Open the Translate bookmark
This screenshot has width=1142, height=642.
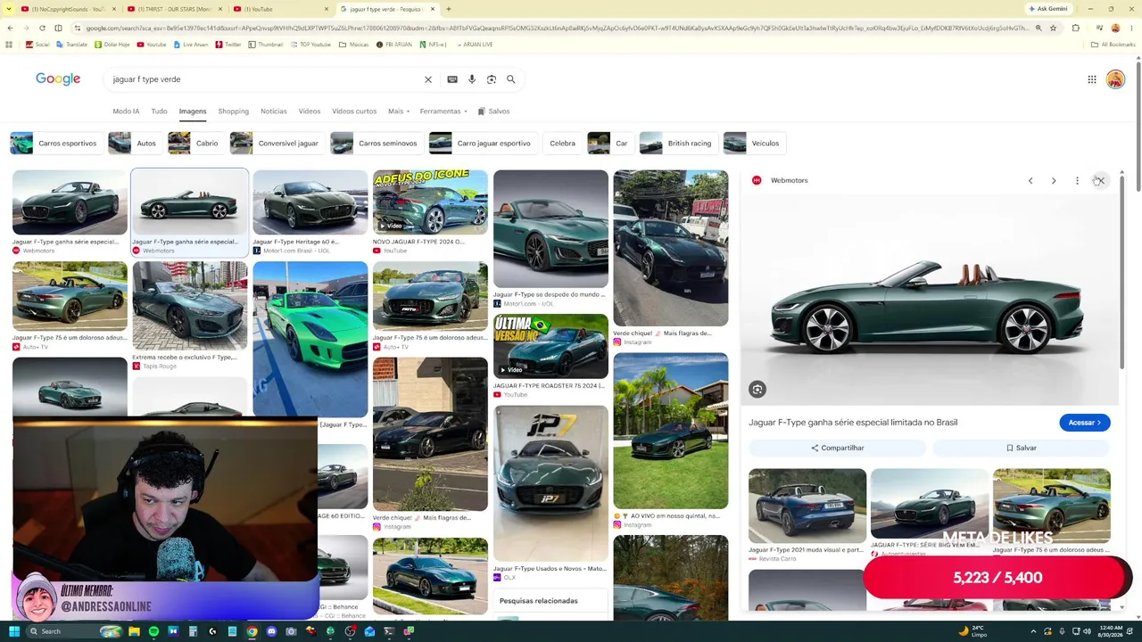click(71, 45)
